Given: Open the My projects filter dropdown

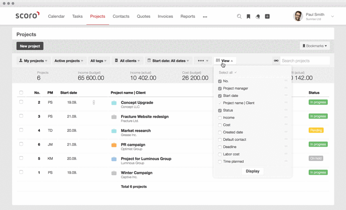Looking at the screenshot, I should point(33,61).
